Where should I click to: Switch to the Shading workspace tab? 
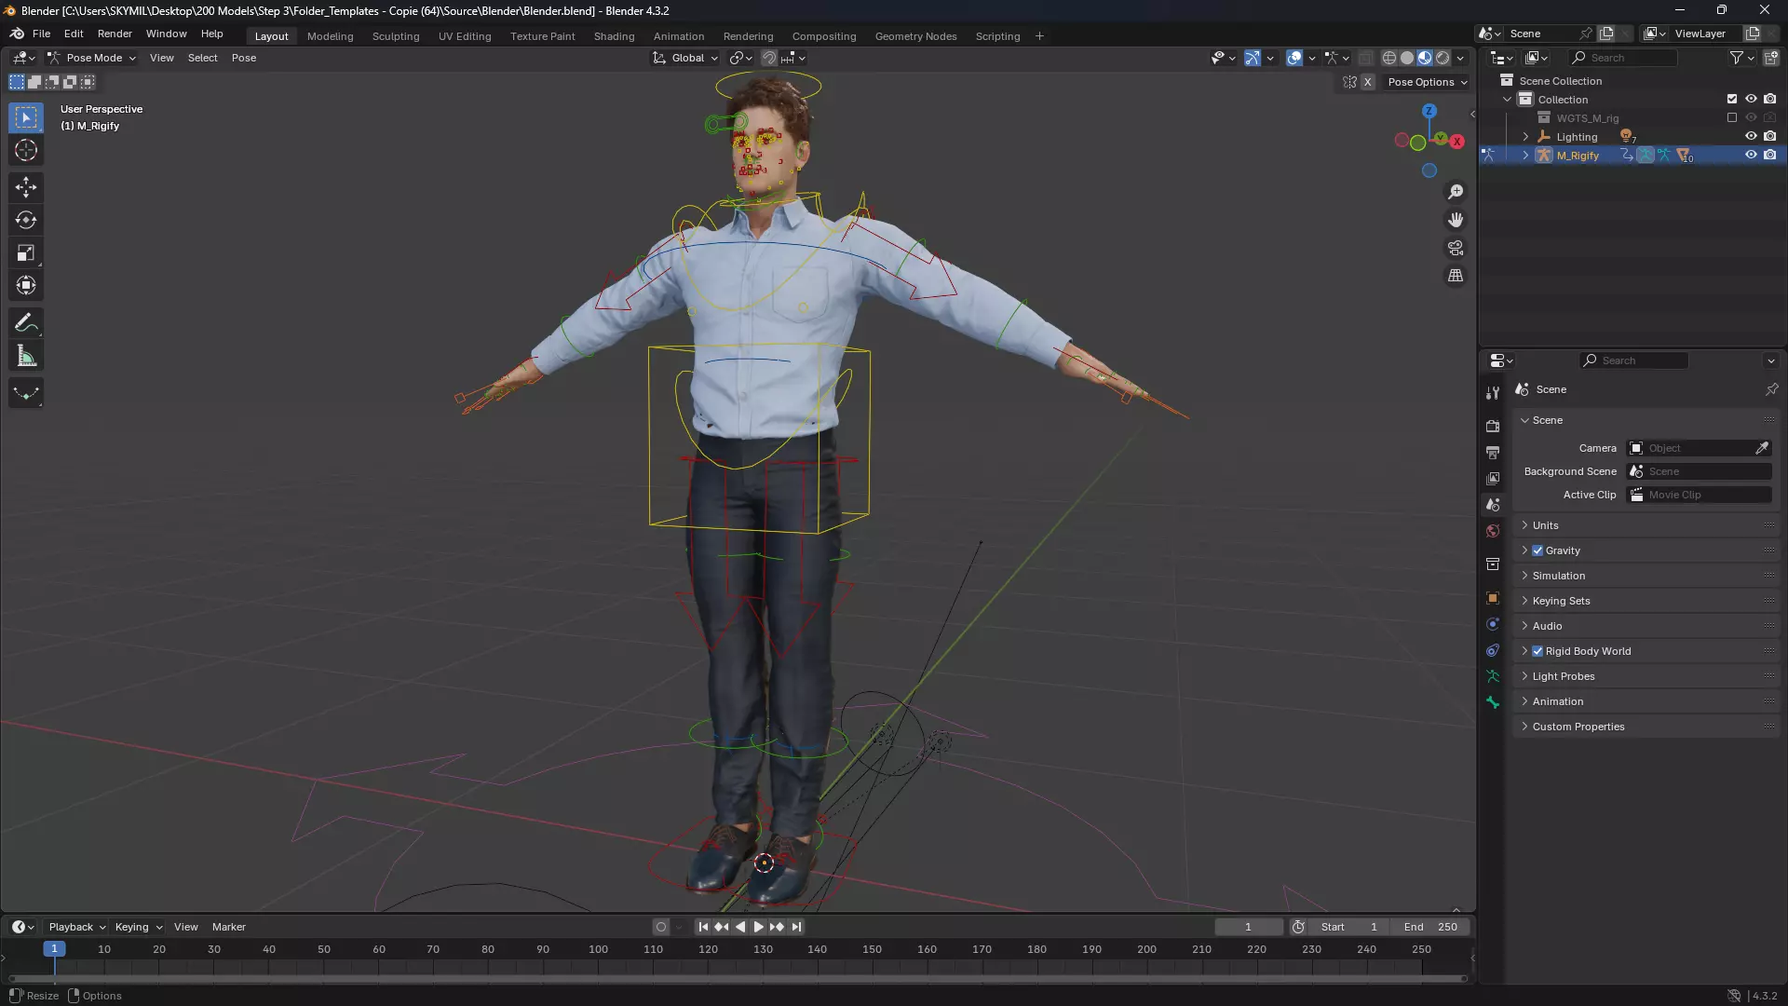point(614,36)
